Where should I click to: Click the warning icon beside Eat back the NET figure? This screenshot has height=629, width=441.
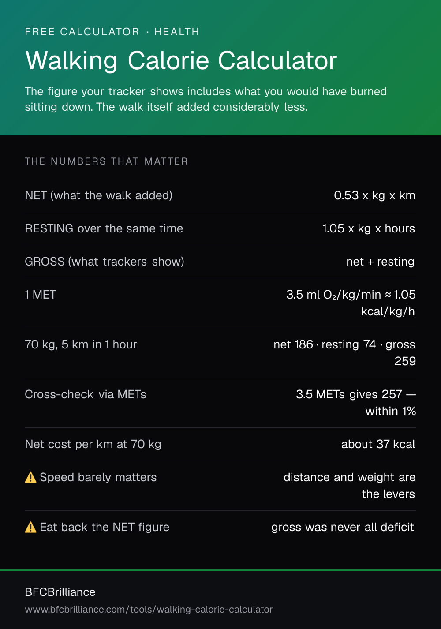[30, 527]
